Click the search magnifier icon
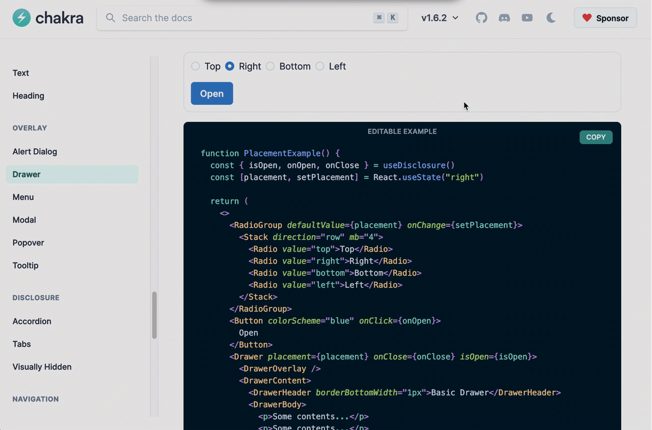The width and height of the screenshot is (652, 430). [110, 18]
